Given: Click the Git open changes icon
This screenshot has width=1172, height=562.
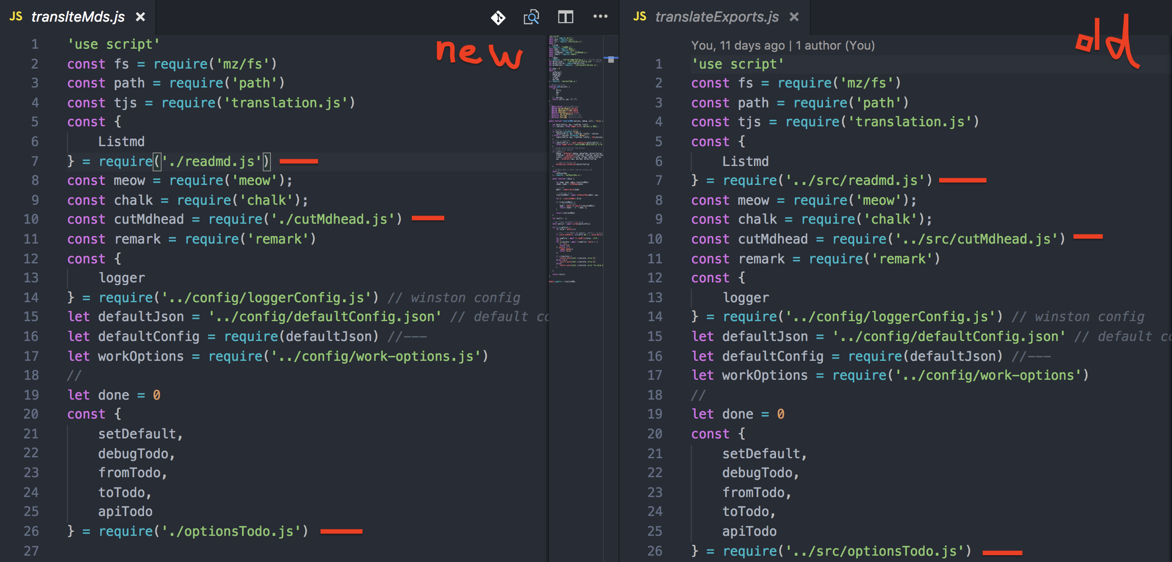Looking at the screenshot, I should point(498,17).
